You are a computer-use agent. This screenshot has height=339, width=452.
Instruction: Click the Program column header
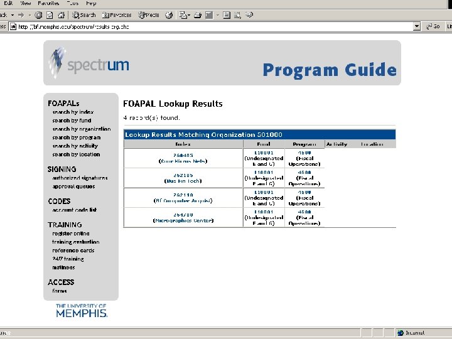[304, 144]
